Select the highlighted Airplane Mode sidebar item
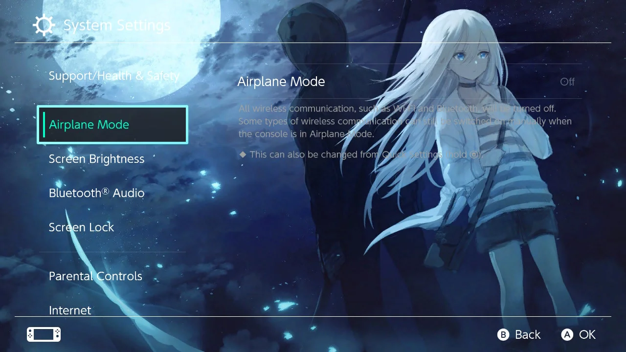Screen dimensions: 626x352 click(x=112, y=125)
